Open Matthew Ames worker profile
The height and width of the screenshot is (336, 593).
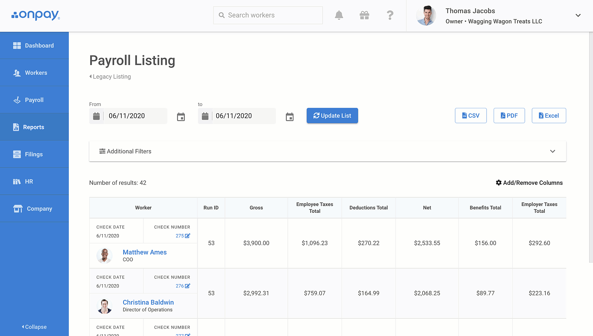pyautogui.click(x=145, y=252)
